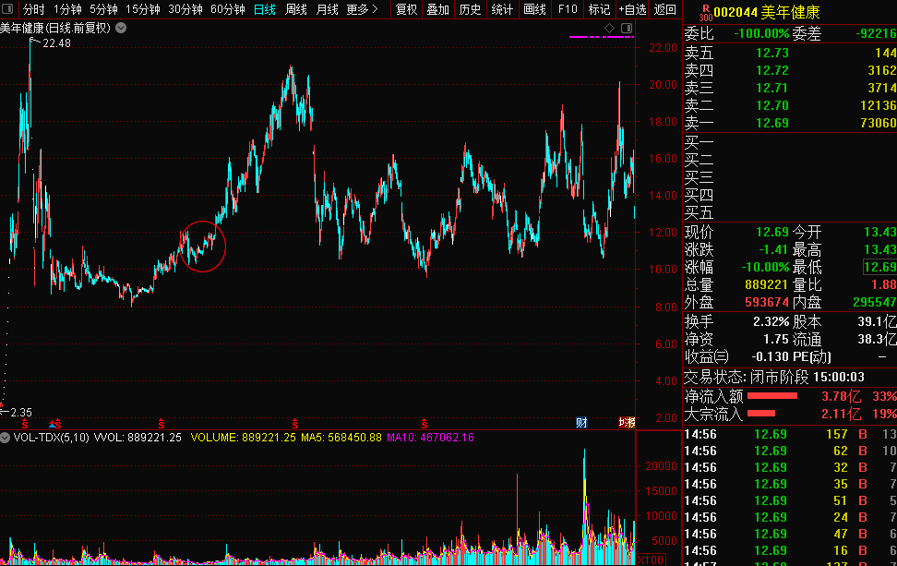Click the 买一 bid row label
897x566 pixels.
point(700,143)
